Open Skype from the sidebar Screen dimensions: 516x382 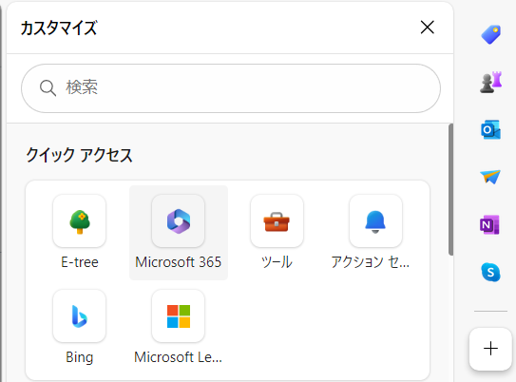point(490,272)
